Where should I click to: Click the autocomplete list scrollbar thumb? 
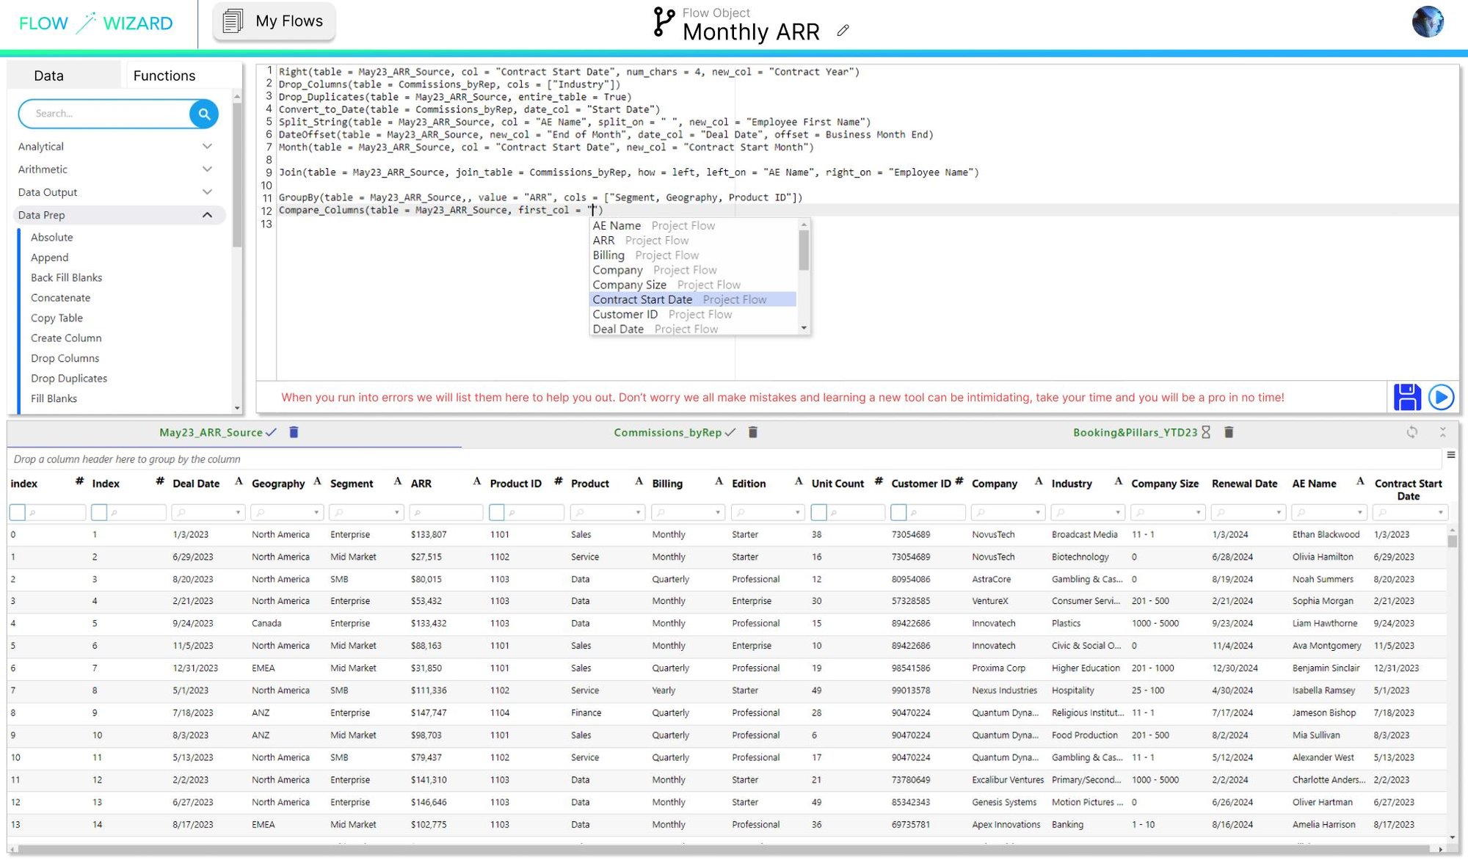pos(804,249)
